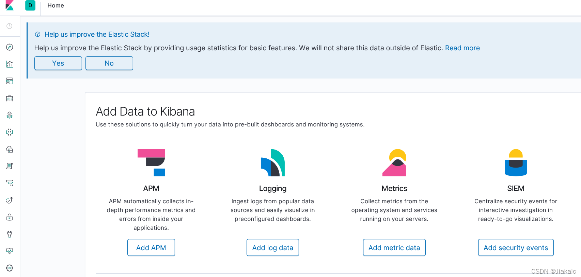Open the Dashboard sidebar icon
Screen dimensions: 581x277
(x=10, y=81)
